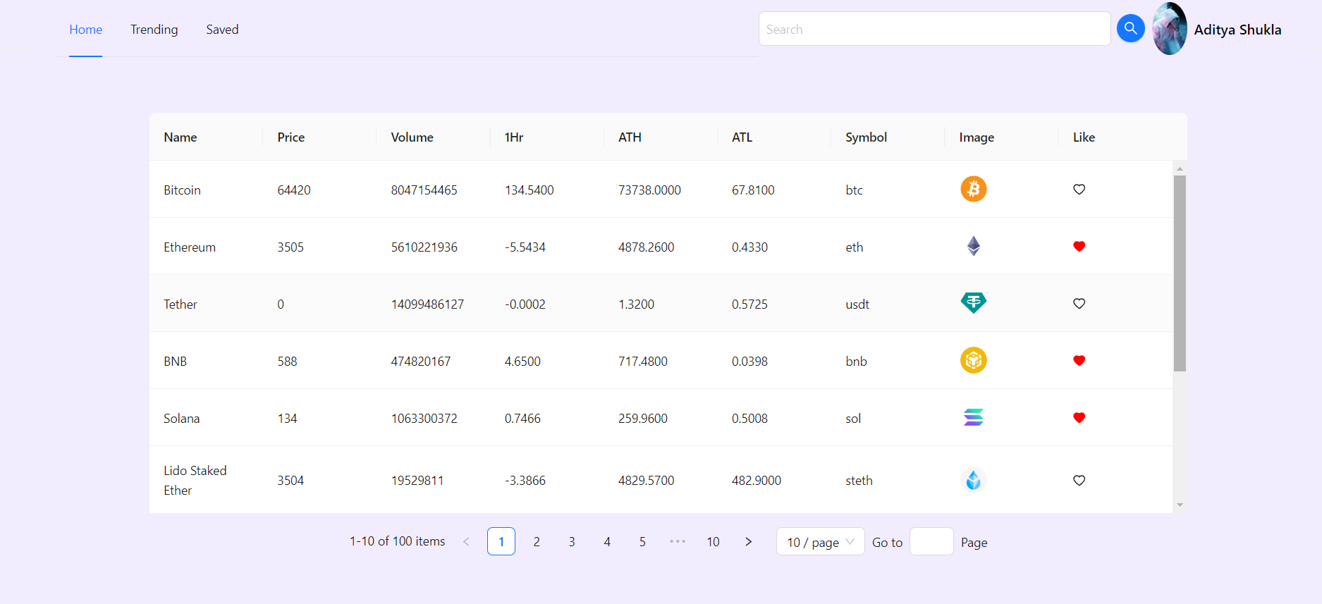The width and height of the screenshot is (1322, 604).
Task: Focus the Search input field
Action: (934, 29)
